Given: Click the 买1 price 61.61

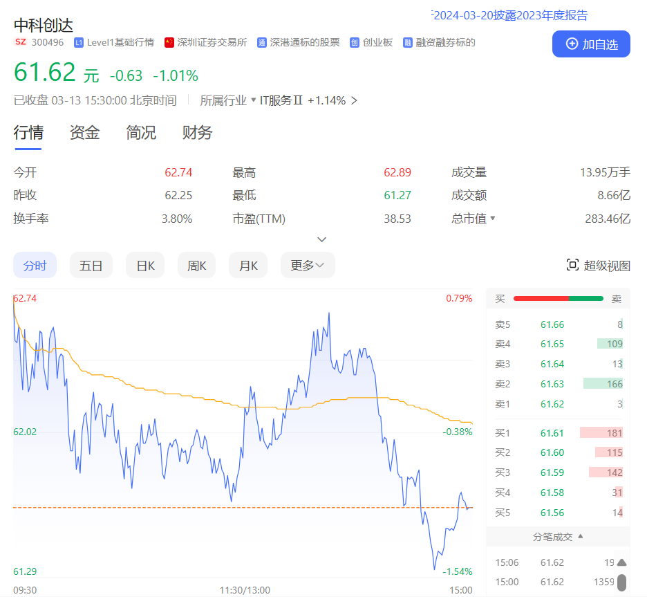Looking at the screenshot, I should point(552,433).
